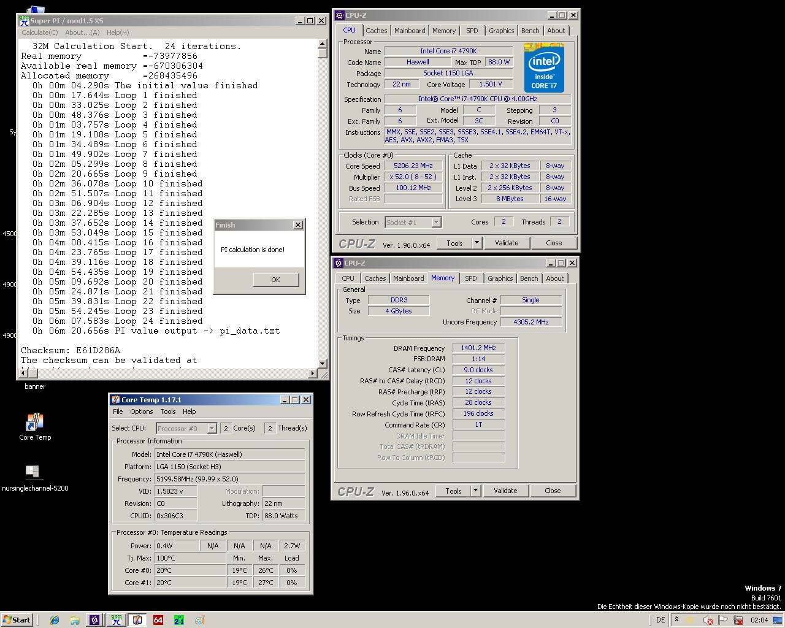Open Tools dropdown arrow in upper CPU-Z
Image resolution: width=785 pixels, height=628 pixels.
coord(477,243)
